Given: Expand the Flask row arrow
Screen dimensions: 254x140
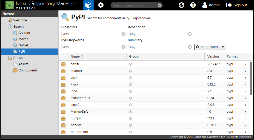Looking at the screenshot, I should point(245,85).
